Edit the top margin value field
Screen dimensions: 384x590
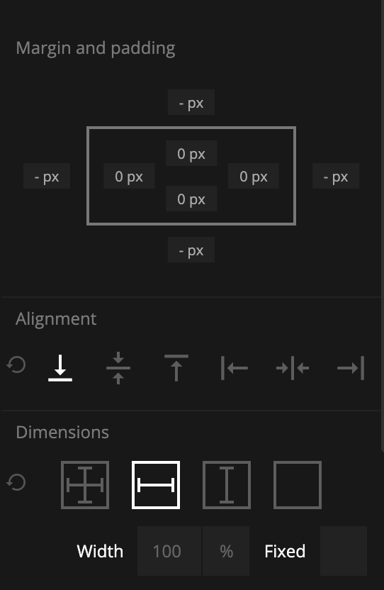pyautogui.click(x=191, y=102)
